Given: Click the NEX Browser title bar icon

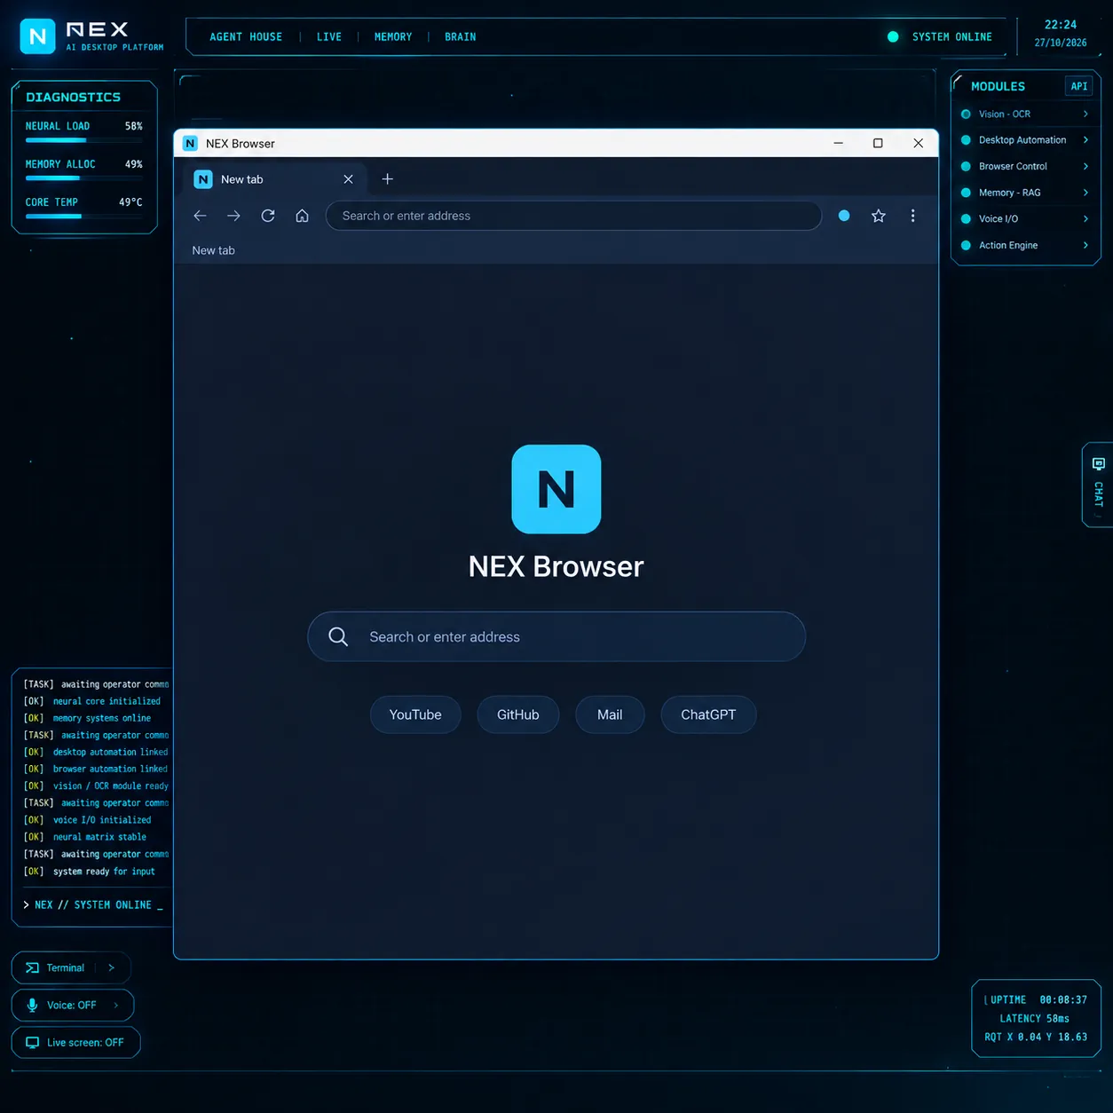Looking at the screenshot, I should tap(190, 143).
